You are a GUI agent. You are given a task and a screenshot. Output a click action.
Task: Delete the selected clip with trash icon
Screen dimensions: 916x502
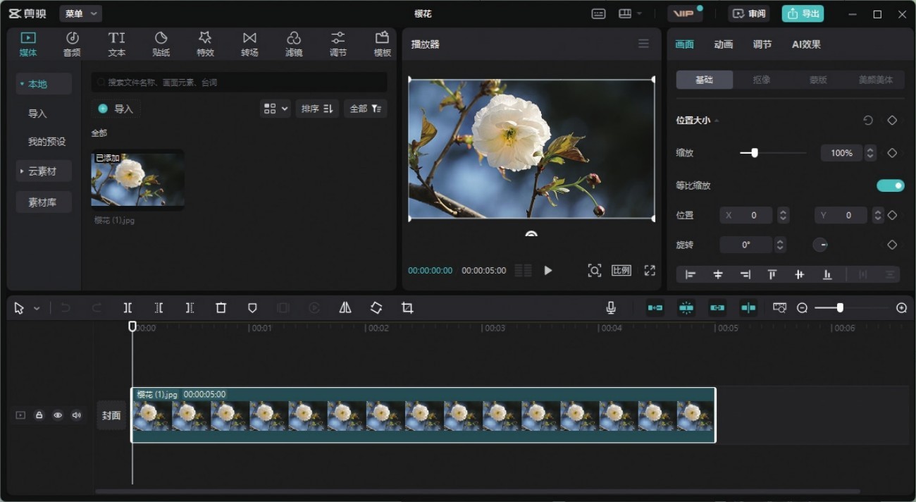tap(221, 308)
